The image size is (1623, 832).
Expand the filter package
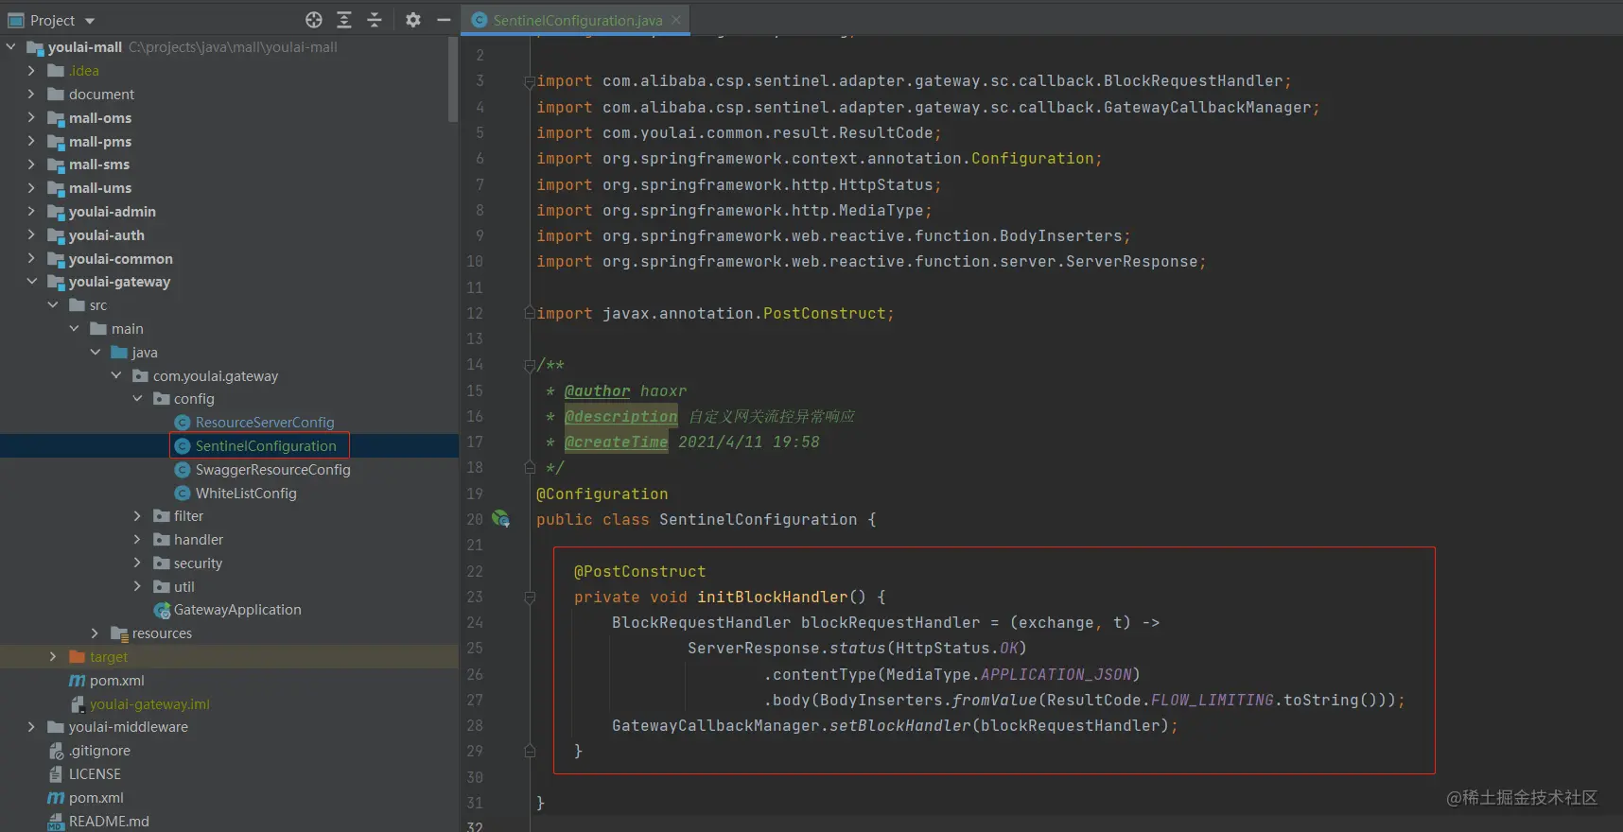[137, 515]
